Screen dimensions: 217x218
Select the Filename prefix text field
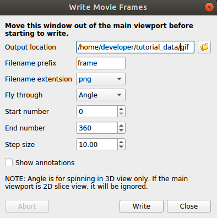click(x=101, y=63)
